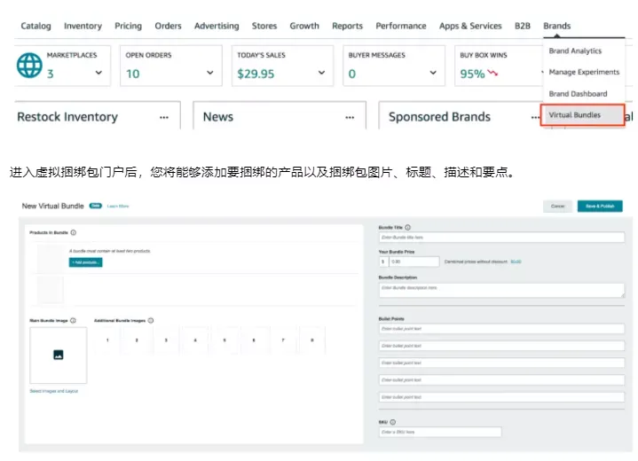Select additional bundle image slot 3
This screenshot has height=461, width=638.
pyautogui.click(x=166, y=340)
